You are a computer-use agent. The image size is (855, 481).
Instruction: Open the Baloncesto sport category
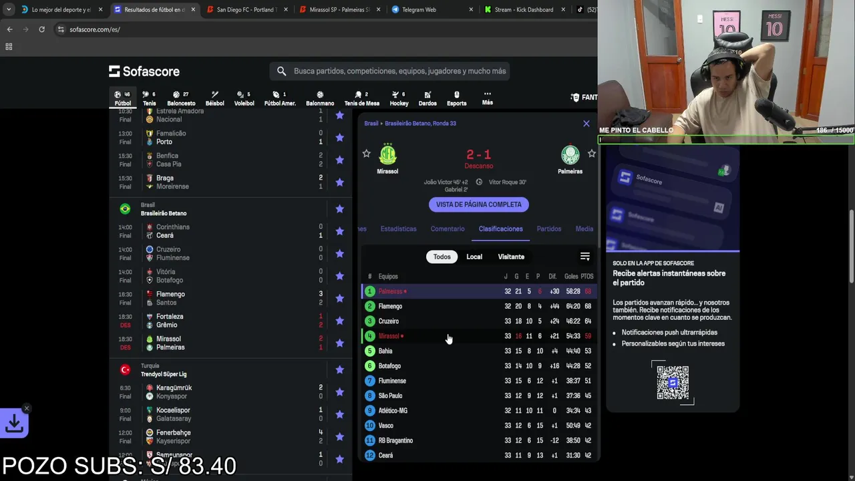point(181,98)
